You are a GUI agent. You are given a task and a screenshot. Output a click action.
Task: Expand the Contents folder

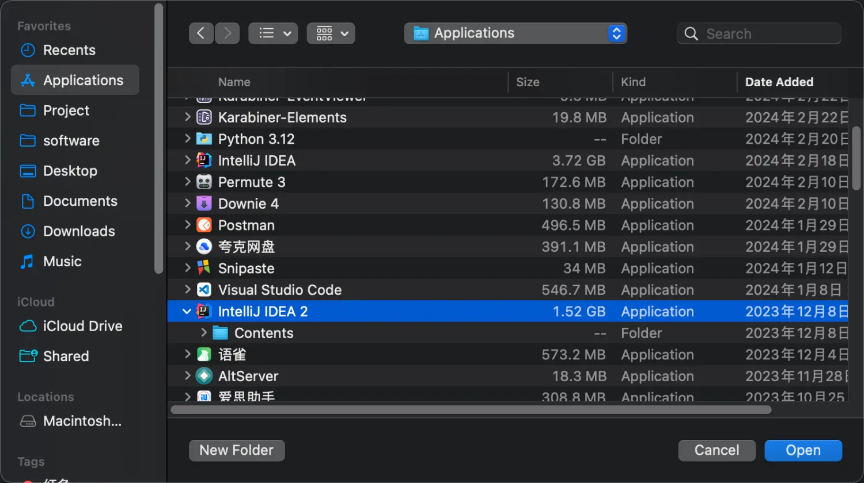point(203,333)
